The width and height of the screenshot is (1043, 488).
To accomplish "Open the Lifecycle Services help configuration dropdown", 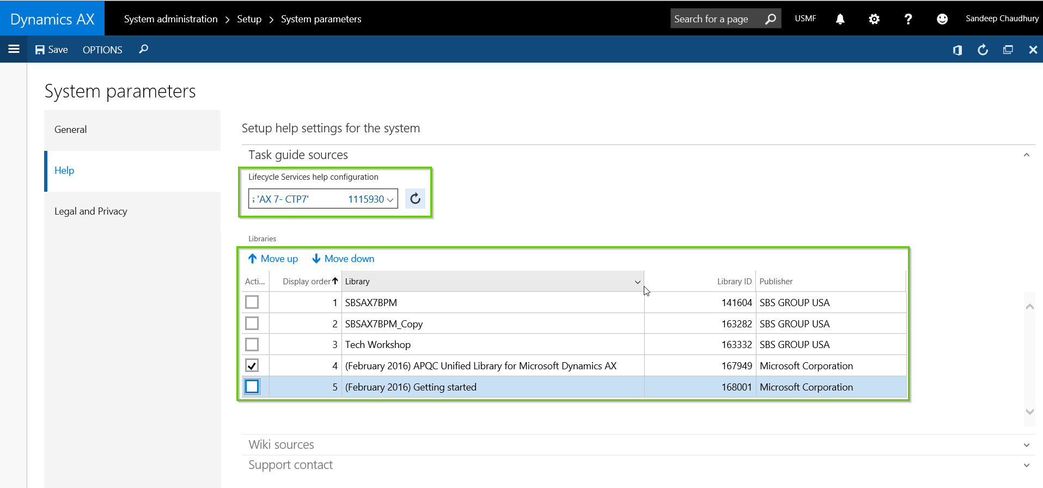I will click(389, 199).
